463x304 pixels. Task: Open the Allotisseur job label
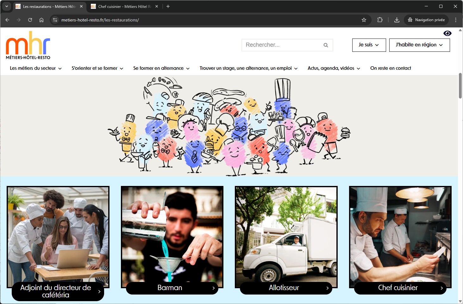[286, 288]
